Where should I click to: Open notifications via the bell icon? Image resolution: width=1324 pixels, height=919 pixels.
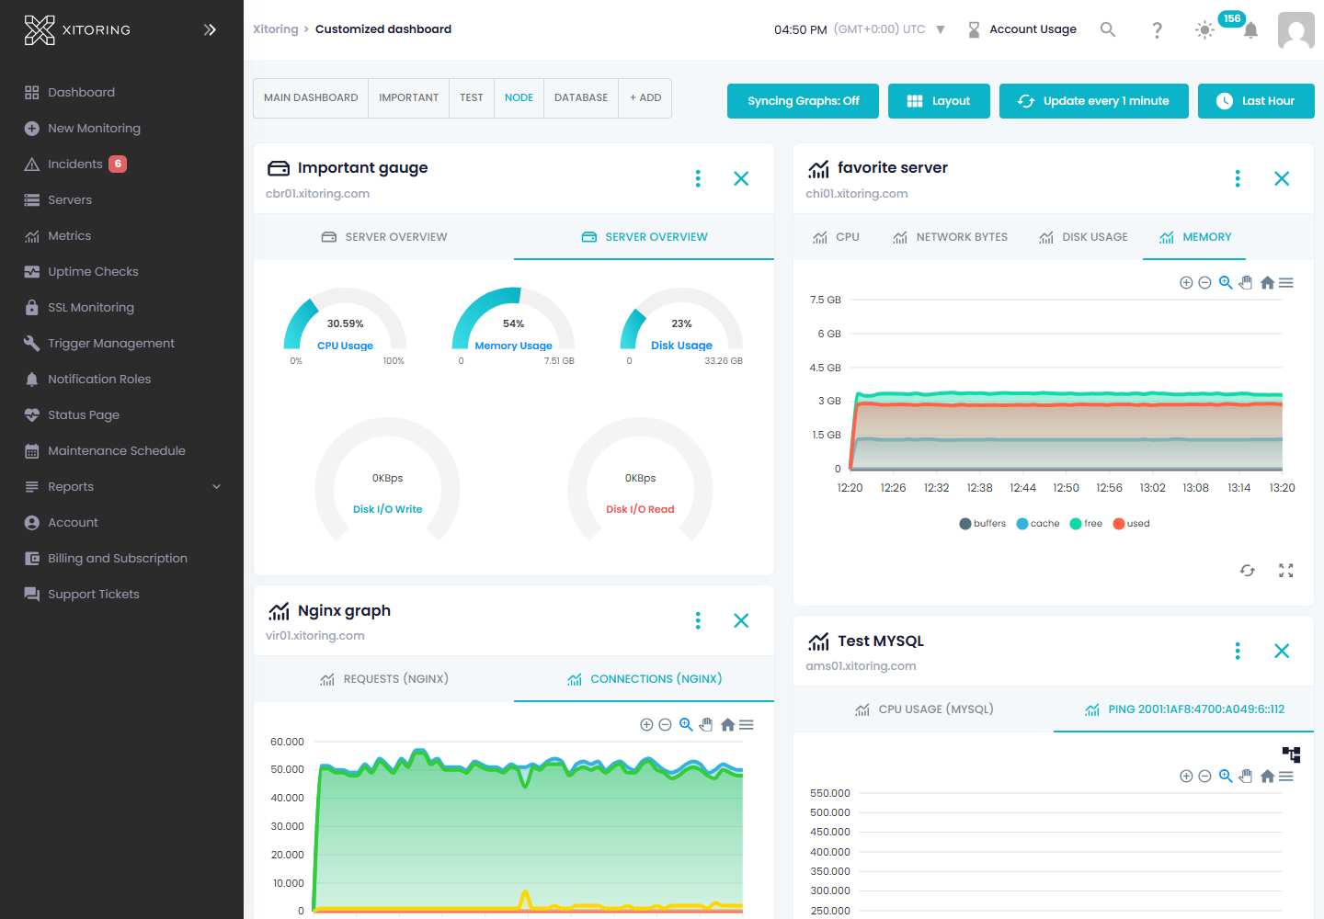point(1250,30)
